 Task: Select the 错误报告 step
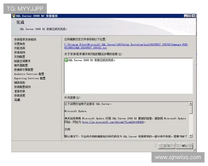coord(19,83)
